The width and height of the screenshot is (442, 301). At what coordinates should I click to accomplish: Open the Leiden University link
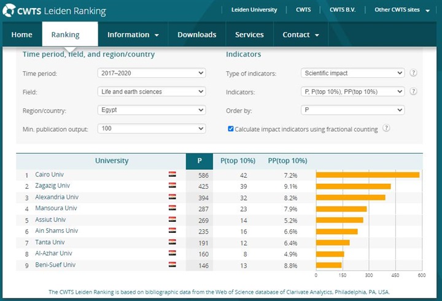[254, 10]
